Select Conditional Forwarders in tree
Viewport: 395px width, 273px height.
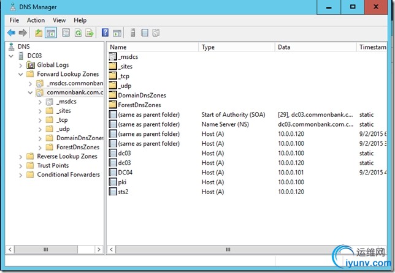(x=68, y=174)
